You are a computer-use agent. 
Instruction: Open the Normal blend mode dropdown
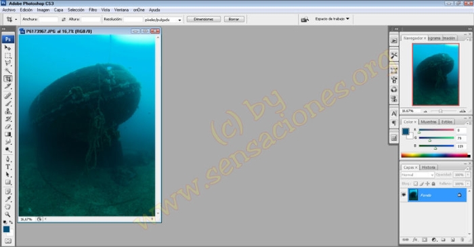[418, 175]
